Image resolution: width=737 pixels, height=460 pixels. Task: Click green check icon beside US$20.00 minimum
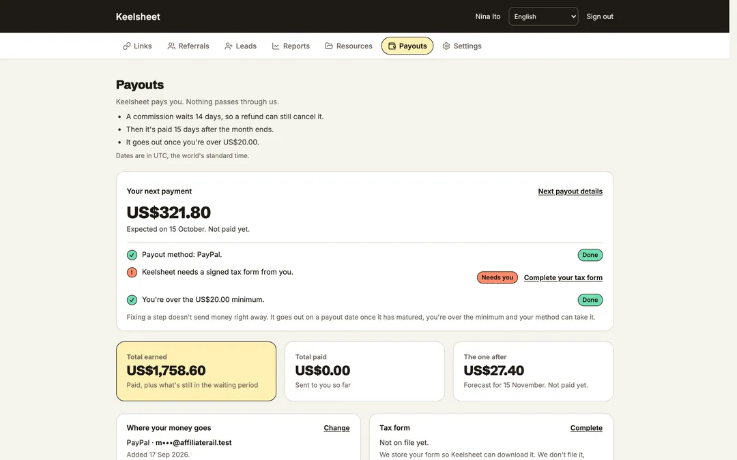coord(132,300)
